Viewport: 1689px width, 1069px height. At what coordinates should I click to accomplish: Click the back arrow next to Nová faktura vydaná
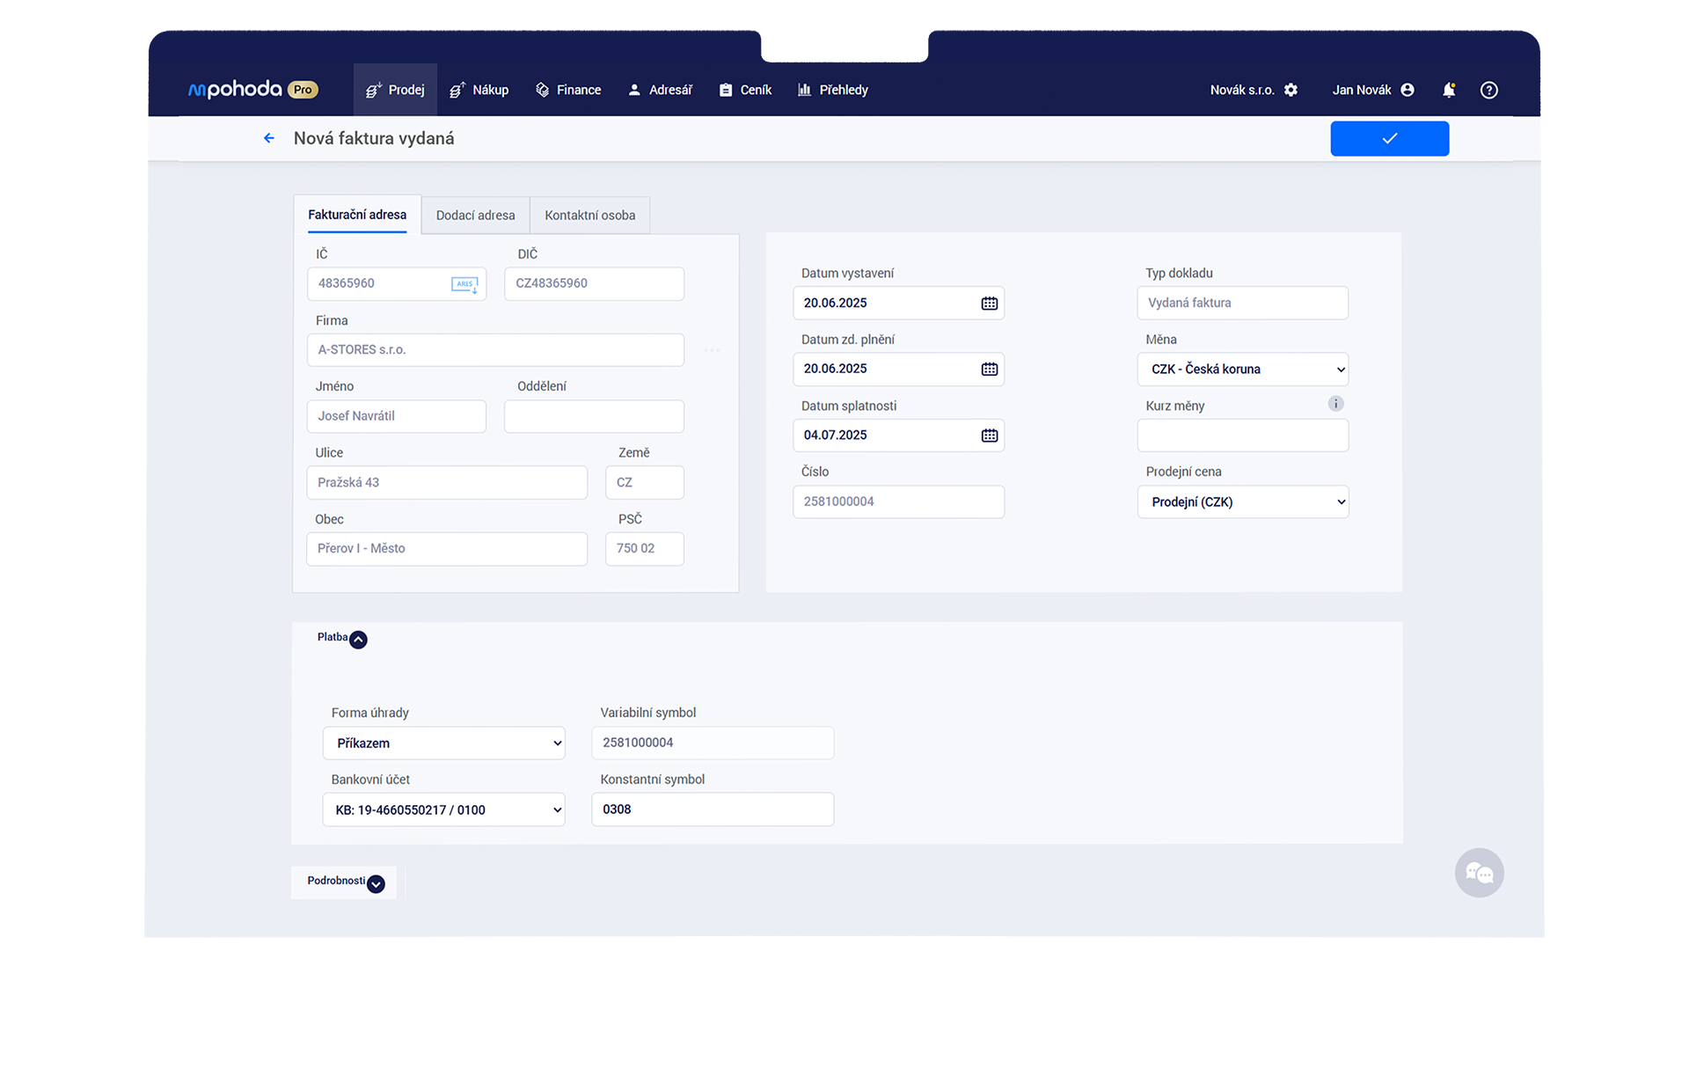tap(269, 138)
